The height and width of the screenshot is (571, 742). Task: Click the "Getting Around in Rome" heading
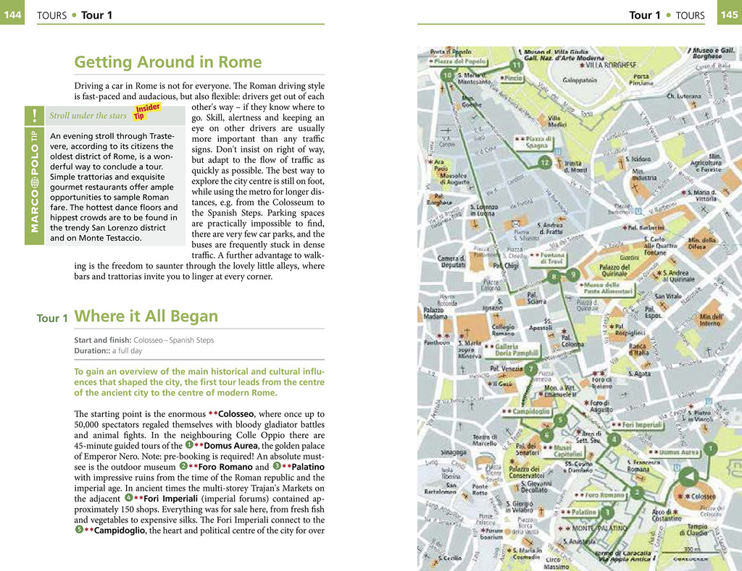pos(168,62)
